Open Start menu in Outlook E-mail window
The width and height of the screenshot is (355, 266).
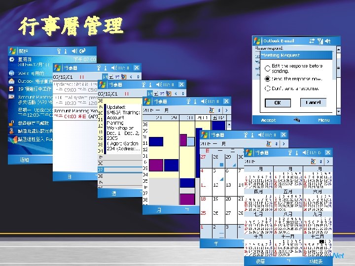pyautogui.click(x=257, y=41)
